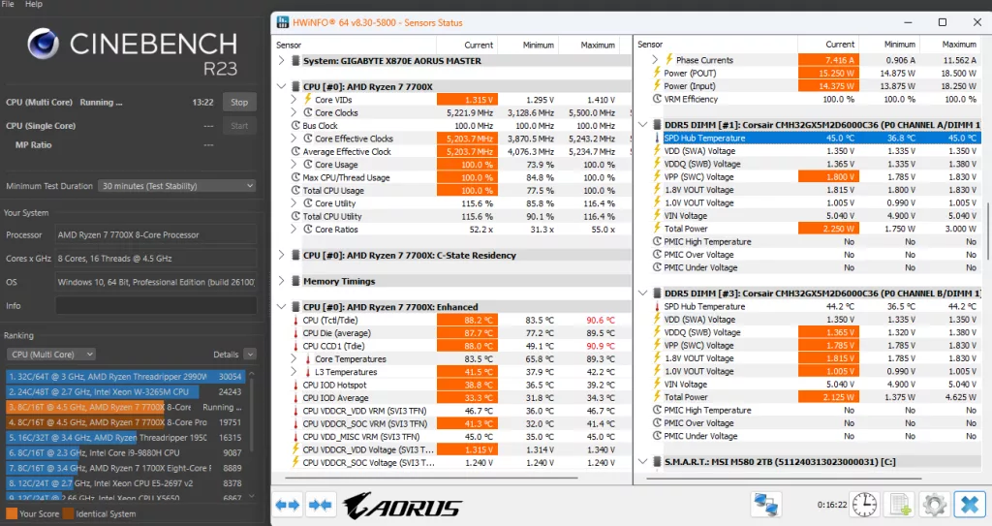Click the Total CPU Usage clock icon
Viewport: 992px width, 526px height.
tap(295, 191)
